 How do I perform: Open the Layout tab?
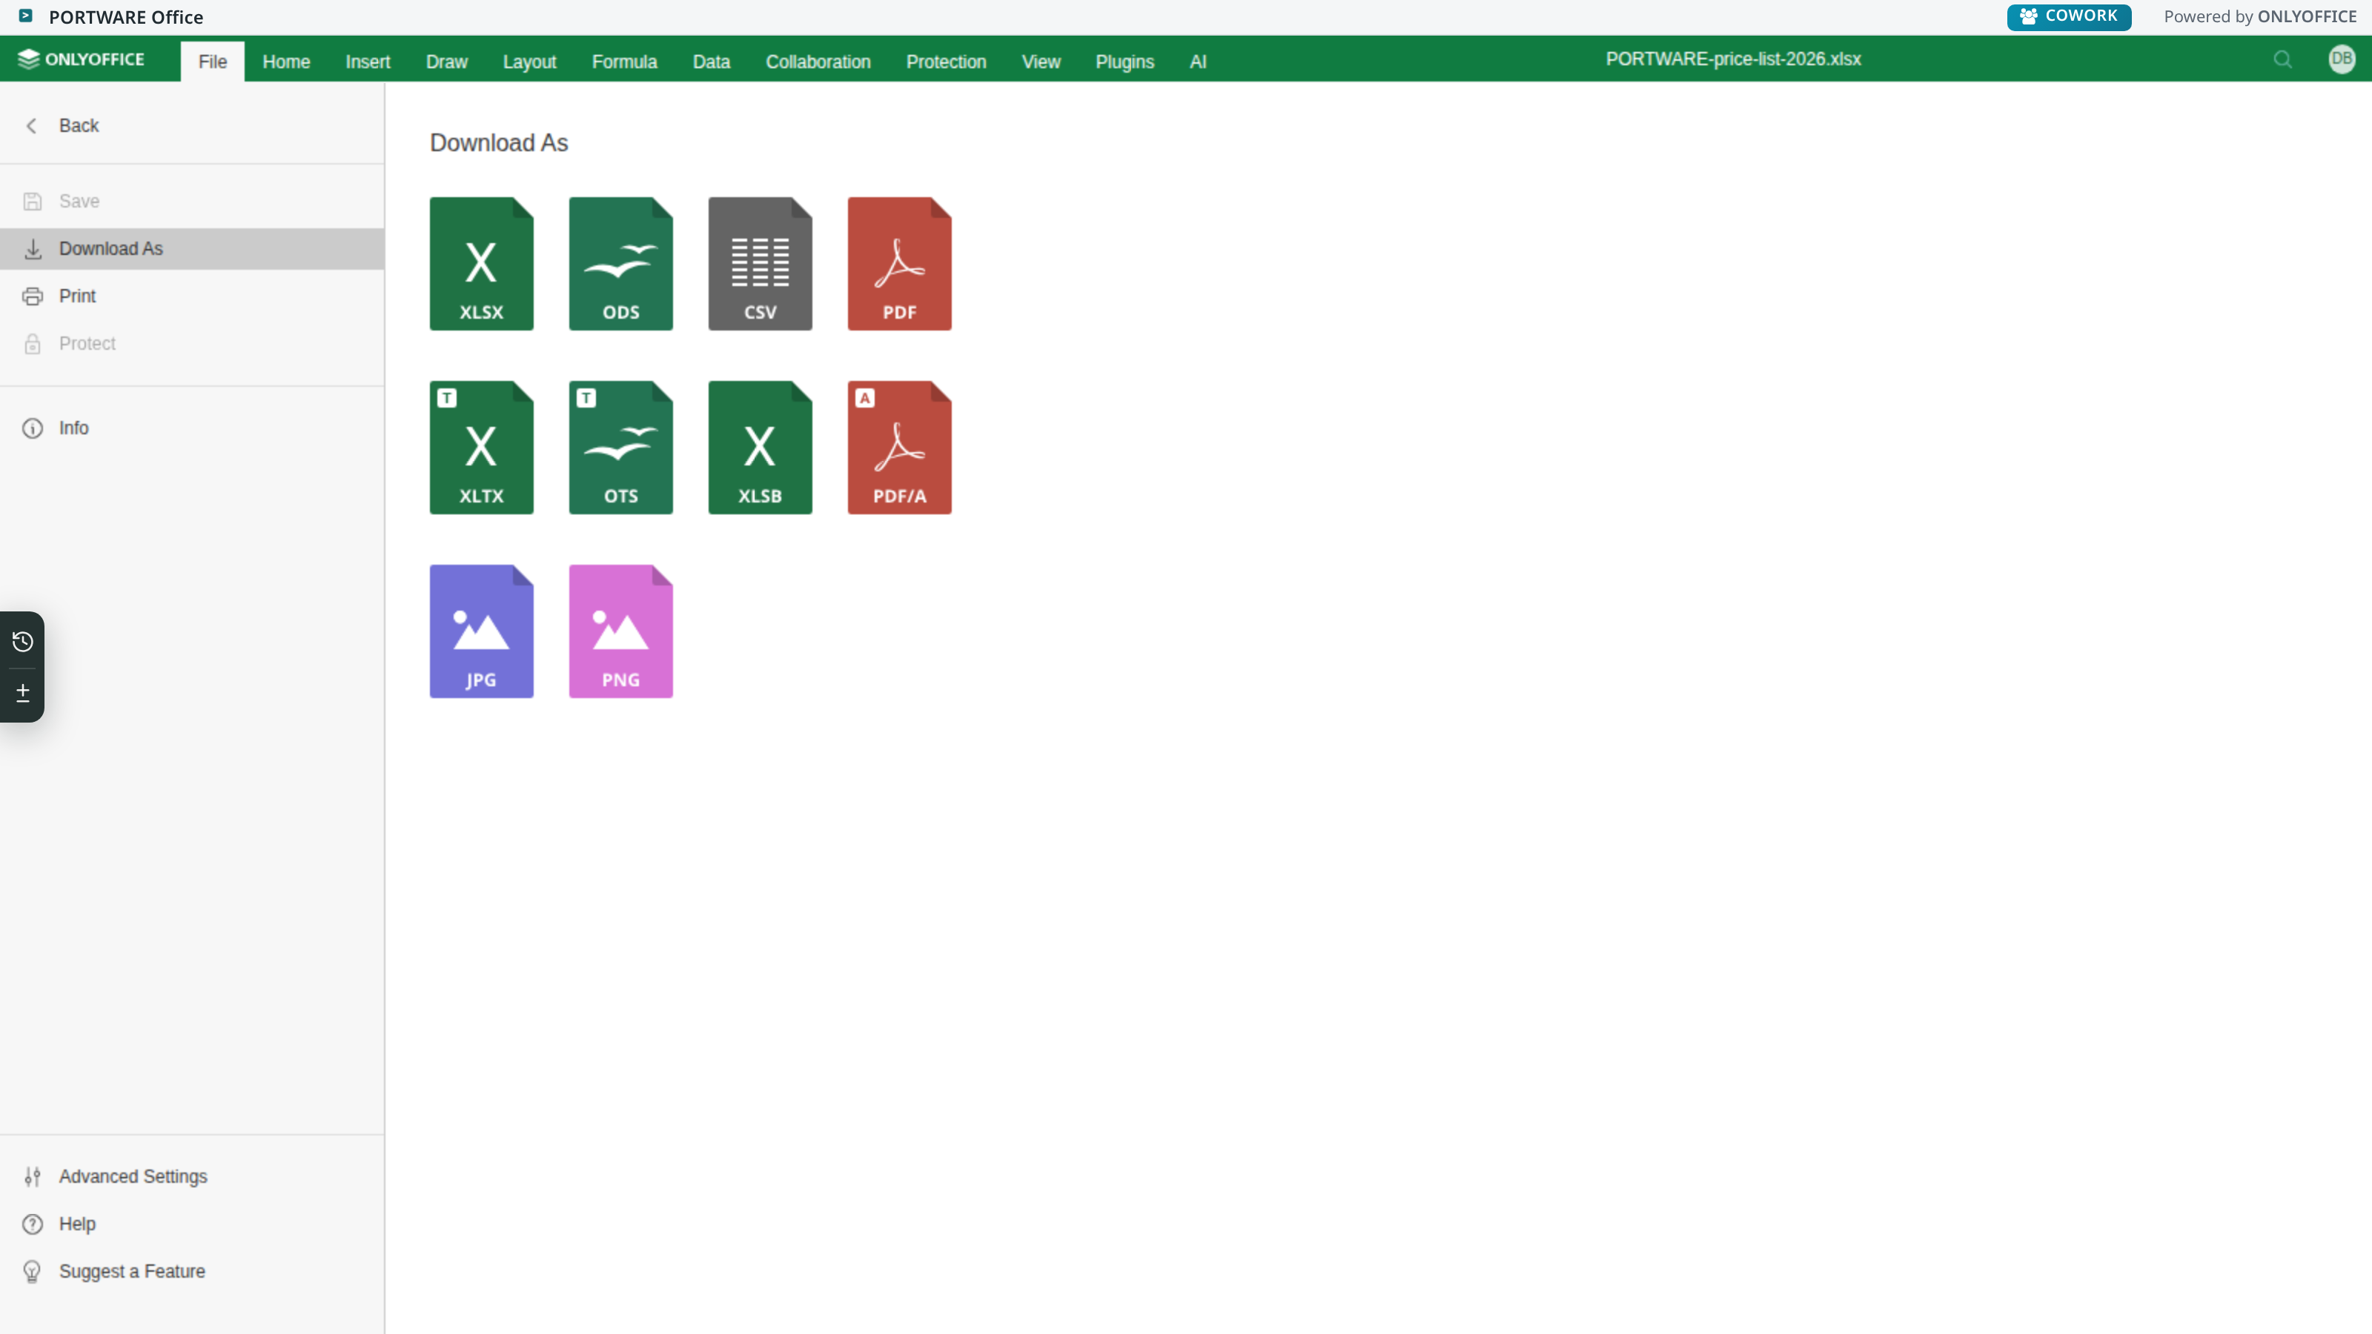529,62
